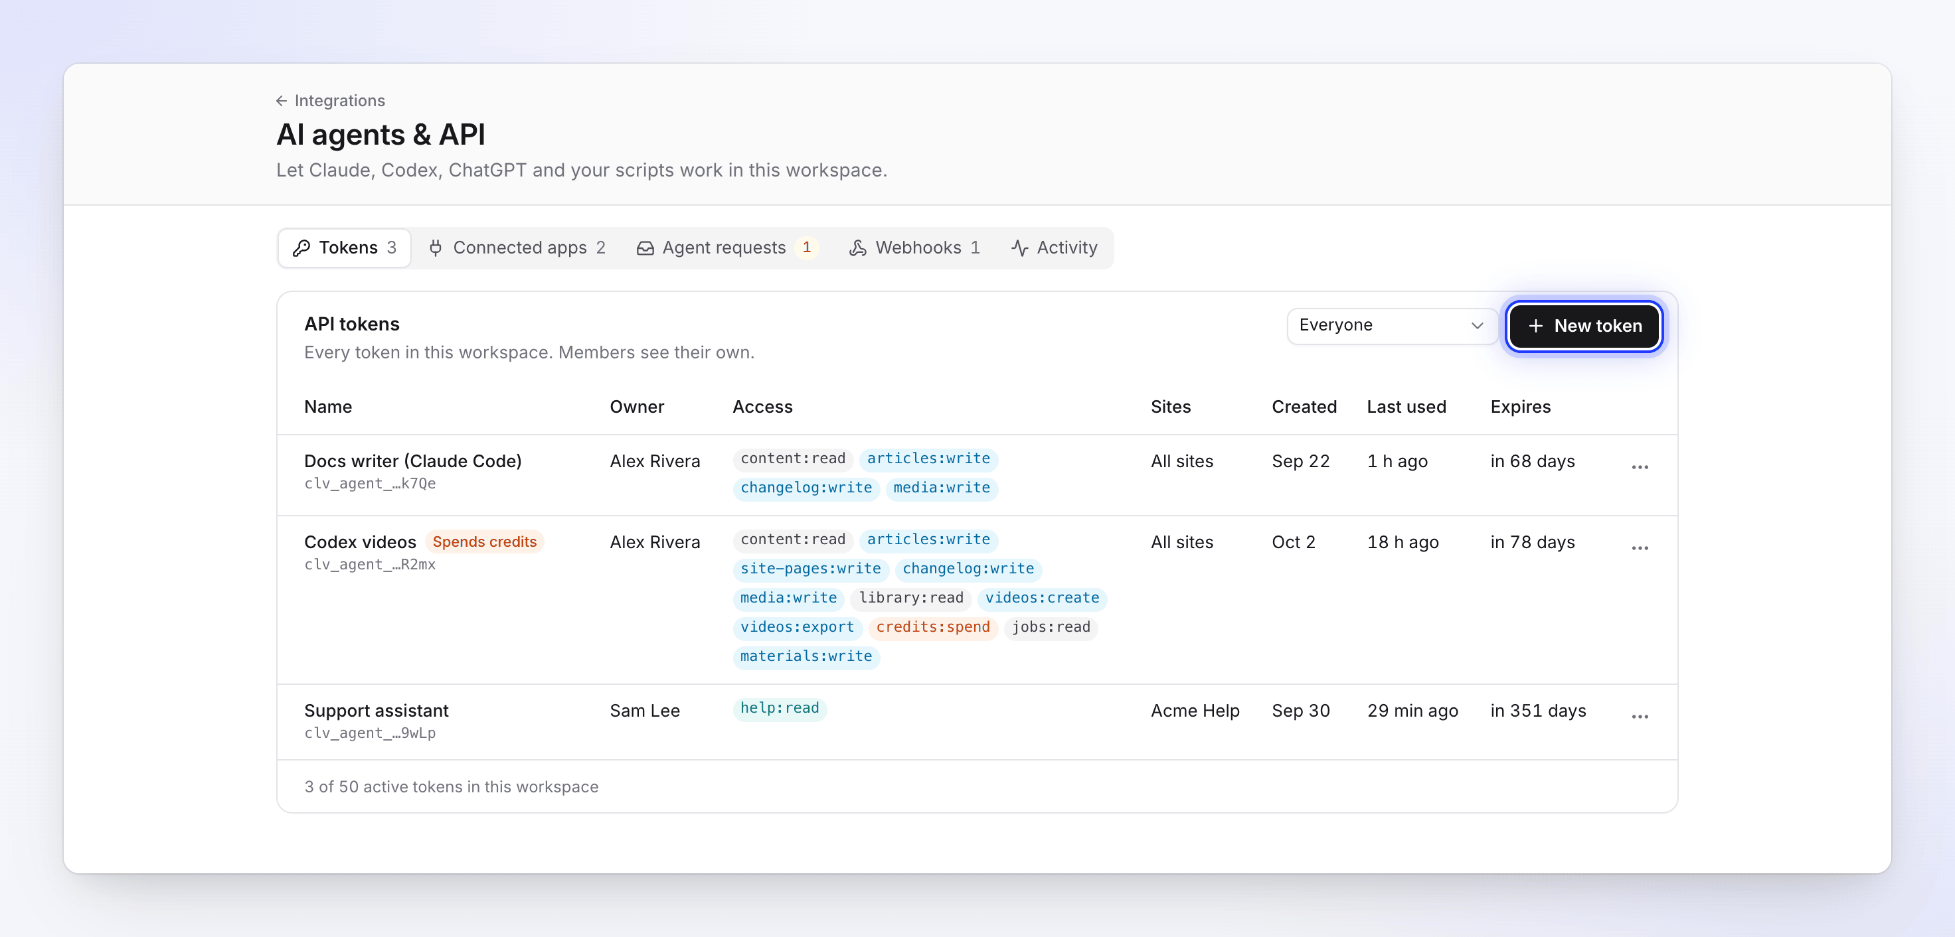Screen dimensions: 1955x937
Task: Click the Name column header
Action: [x=328, y=406]
